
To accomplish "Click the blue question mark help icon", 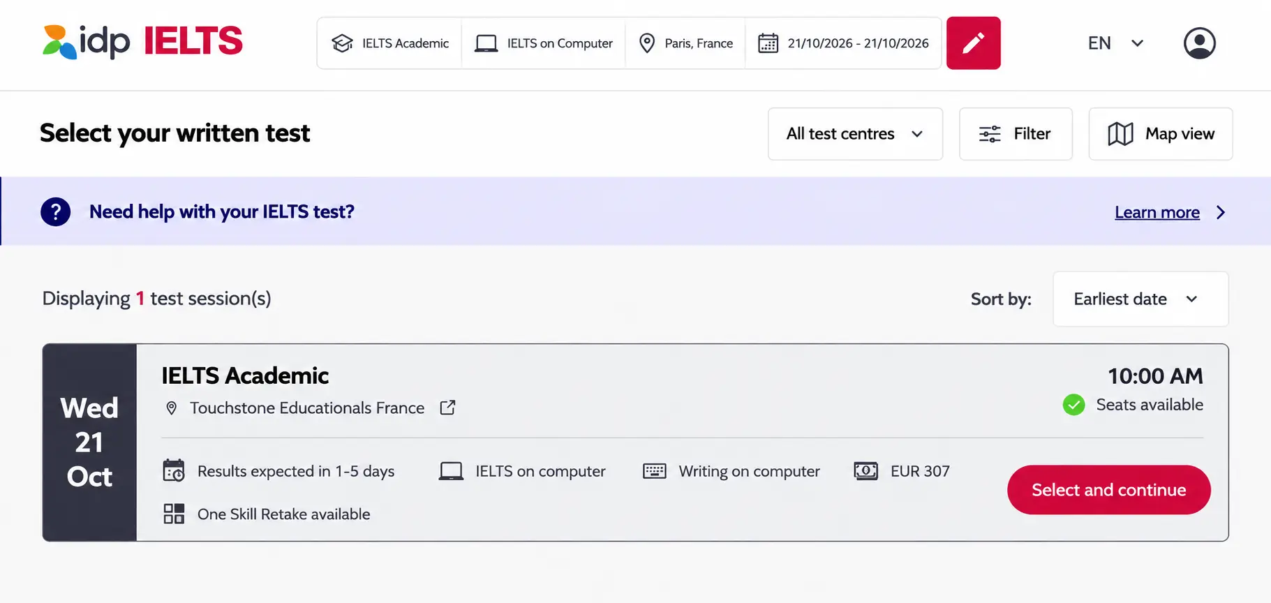I will tap(56, 211).
